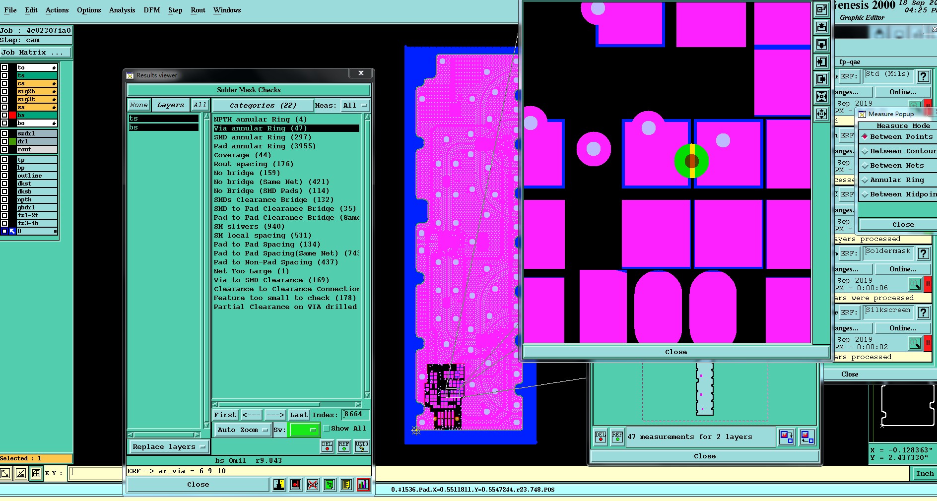Toggle checkbox for layer 'sig2b'

4,91
